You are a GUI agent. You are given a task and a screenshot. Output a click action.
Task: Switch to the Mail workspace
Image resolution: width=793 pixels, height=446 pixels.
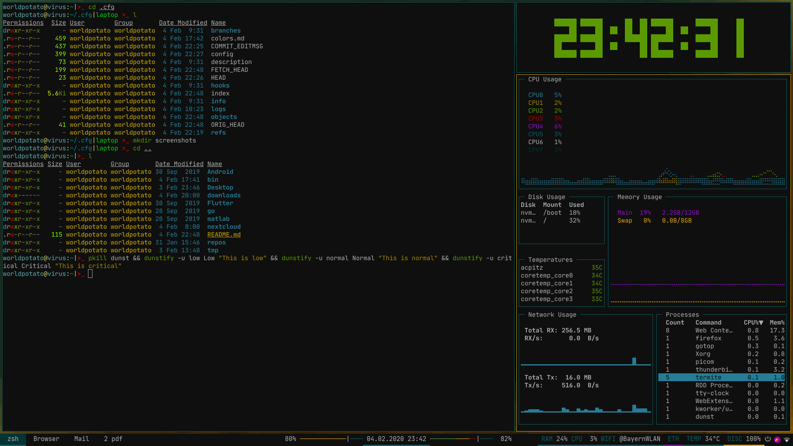81,439
